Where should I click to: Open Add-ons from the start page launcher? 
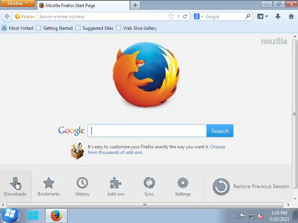pyautogui.click(x=116, y=187)
